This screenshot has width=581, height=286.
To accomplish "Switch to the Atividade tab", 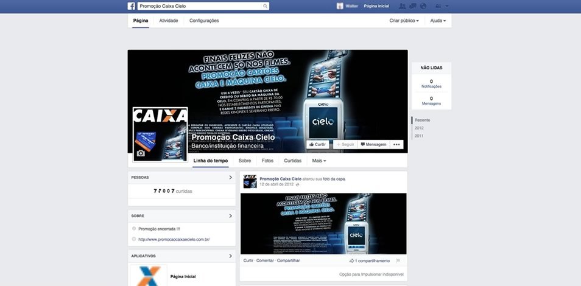I will tap(169, 21).
